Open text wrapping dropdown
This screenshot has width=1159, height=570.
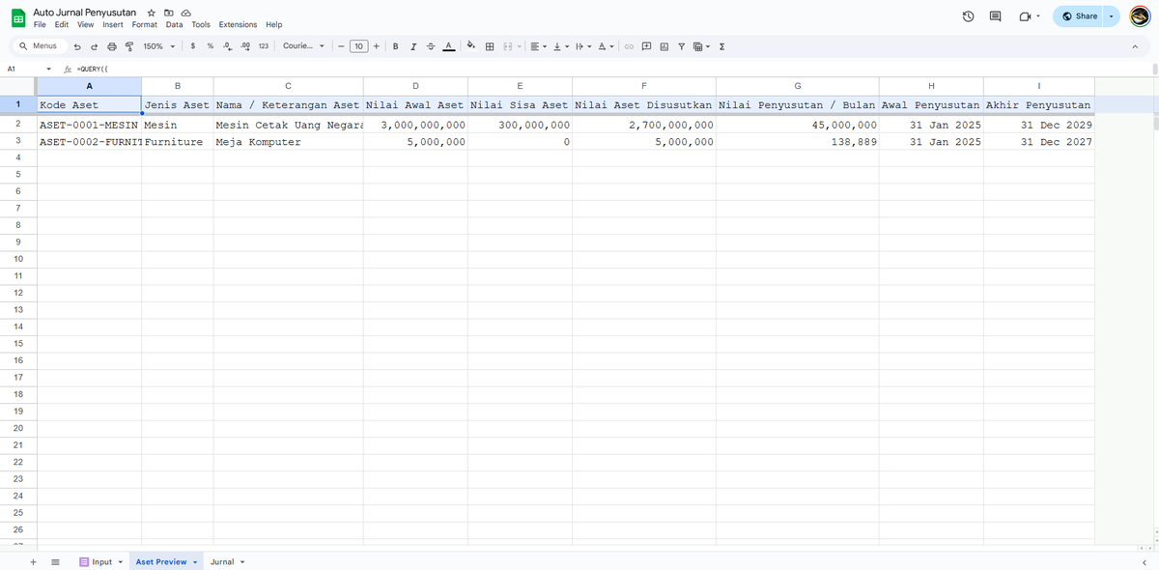coord(581,45)
